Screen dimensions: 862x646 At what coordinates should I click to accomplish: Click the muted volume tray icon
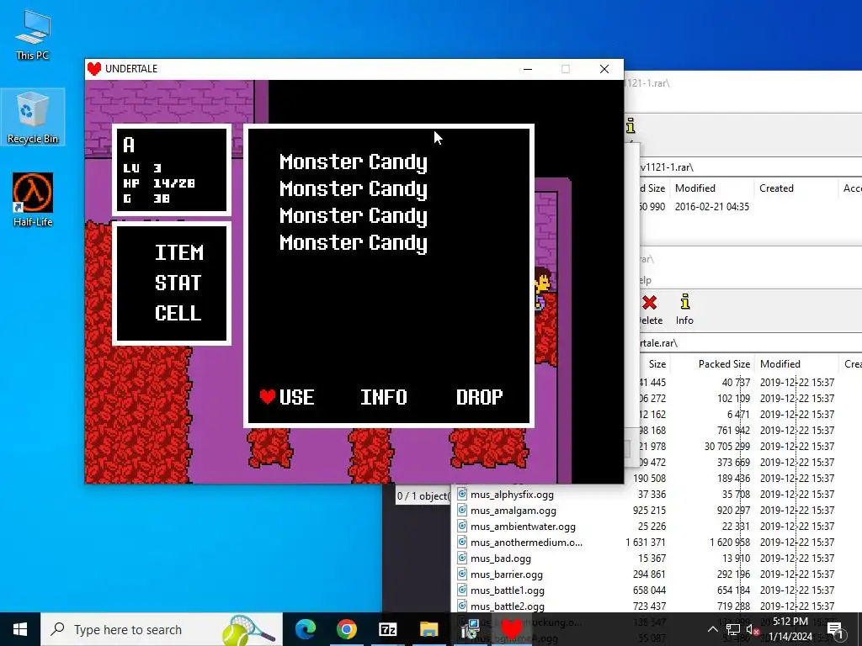752,629
